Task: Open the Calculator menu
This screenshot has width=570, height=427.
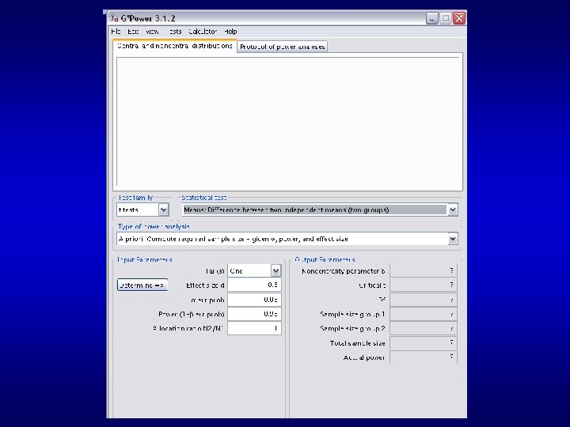Action: tap(203, 32)
